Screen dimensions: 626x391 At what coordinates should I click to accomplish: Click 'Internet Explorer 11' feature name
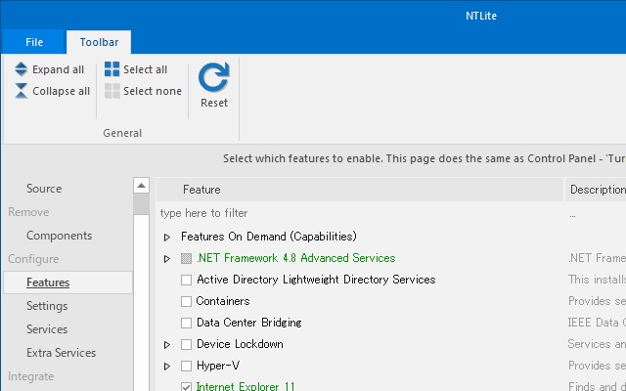(246, 386)
